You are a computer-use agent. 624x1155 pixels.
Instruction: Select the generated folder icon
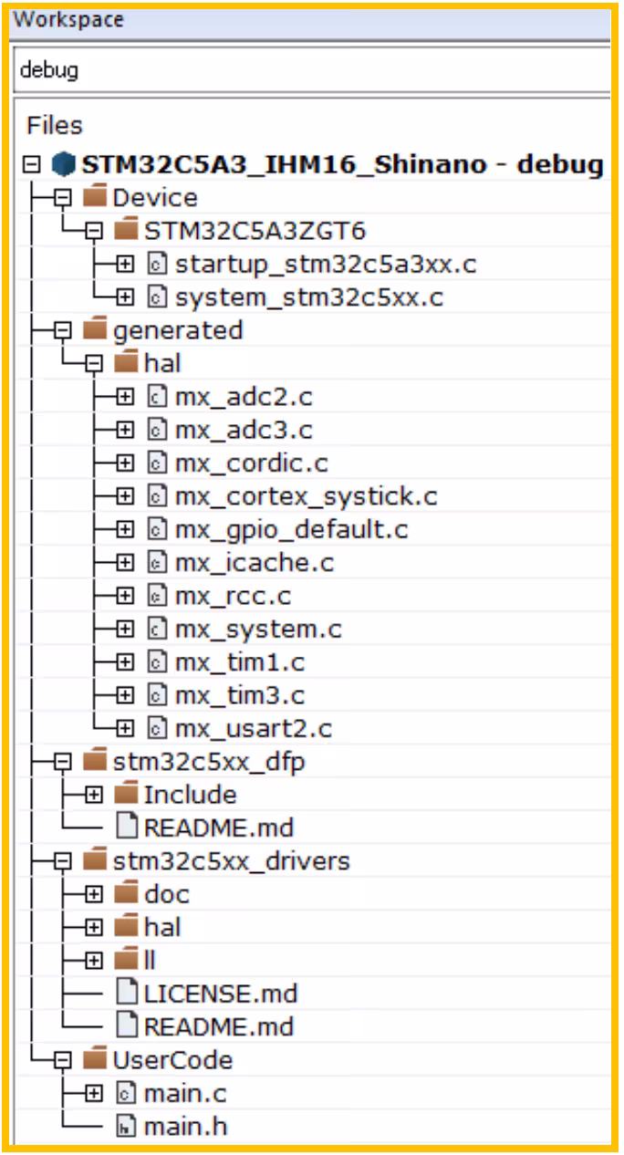click(95, 329)
